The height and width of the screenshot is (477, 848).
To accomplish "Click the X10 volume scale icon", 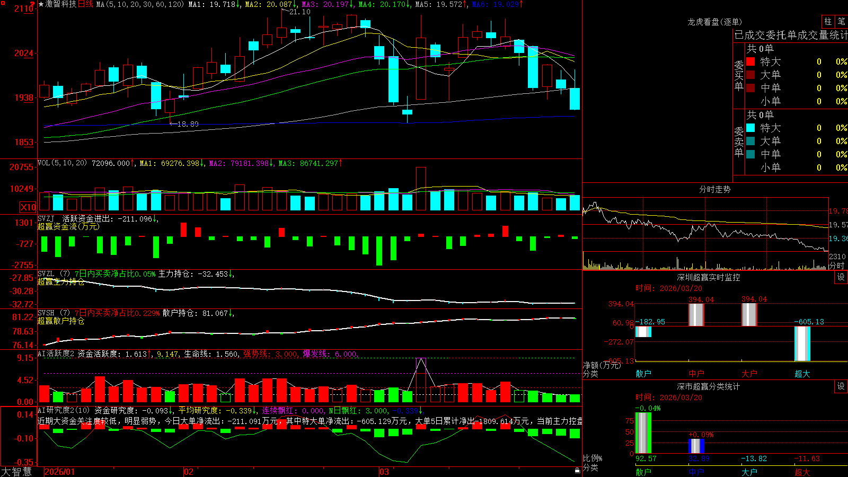I will pos(28,207).
